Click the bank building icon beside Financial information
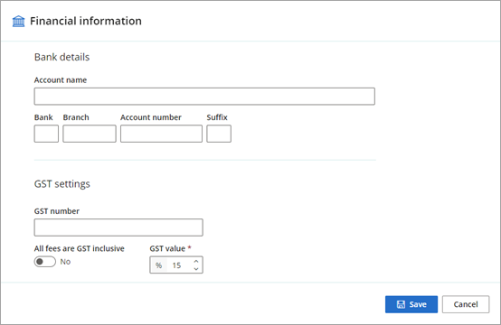 [x=18, y=21]
